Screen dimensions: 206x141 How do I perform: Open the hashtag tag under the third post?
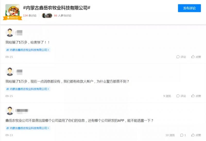(x=28, y=128)
